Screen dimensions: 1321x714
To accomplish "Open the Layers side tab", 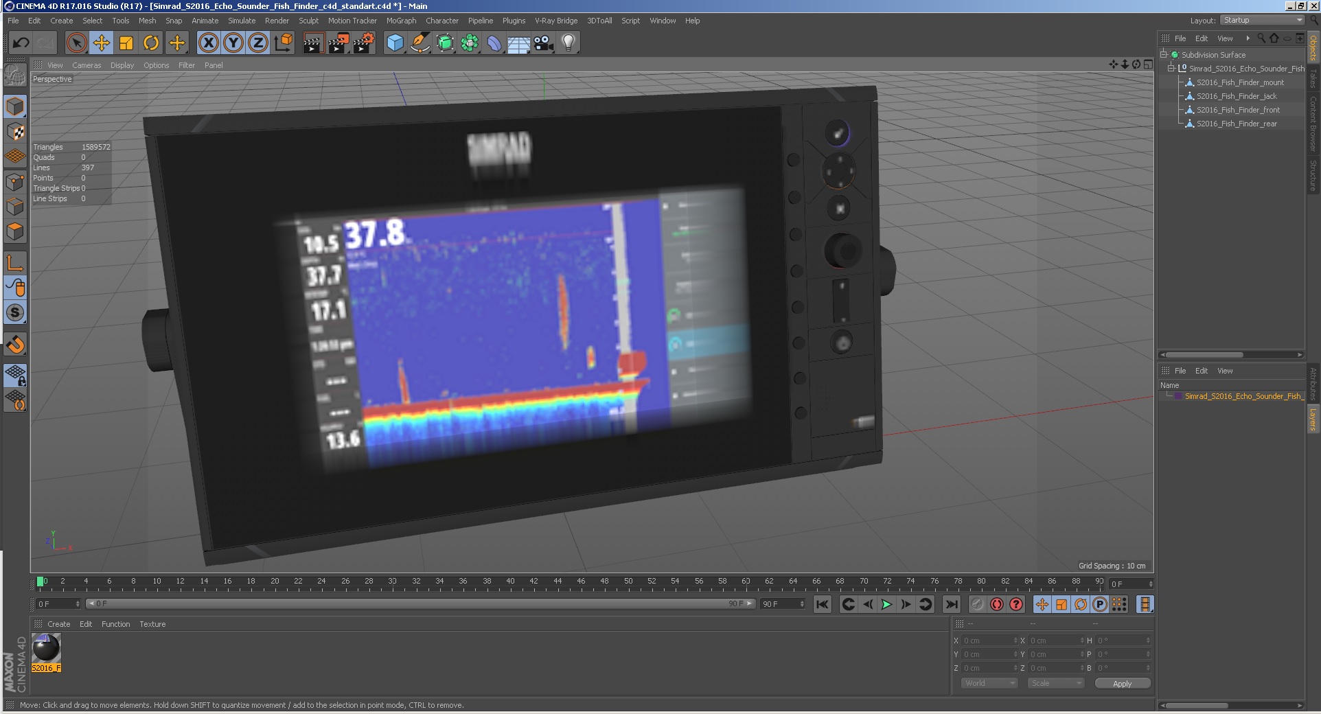I will click(x=1313, y=419).
